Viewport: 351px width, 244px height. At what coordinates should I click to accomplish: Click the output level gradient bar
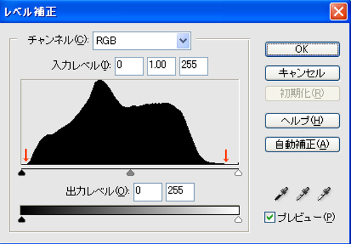(130, 210)
